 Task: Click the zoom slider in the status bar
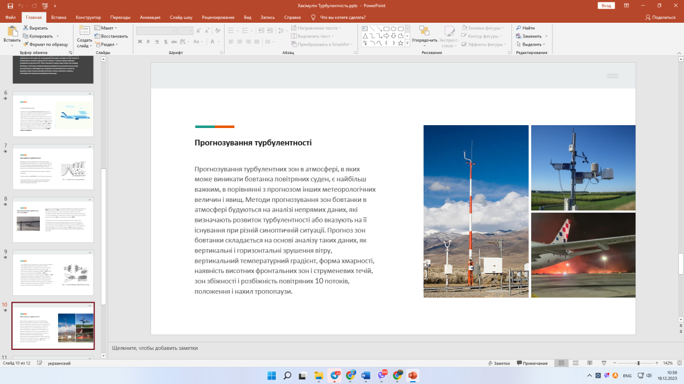638,363
